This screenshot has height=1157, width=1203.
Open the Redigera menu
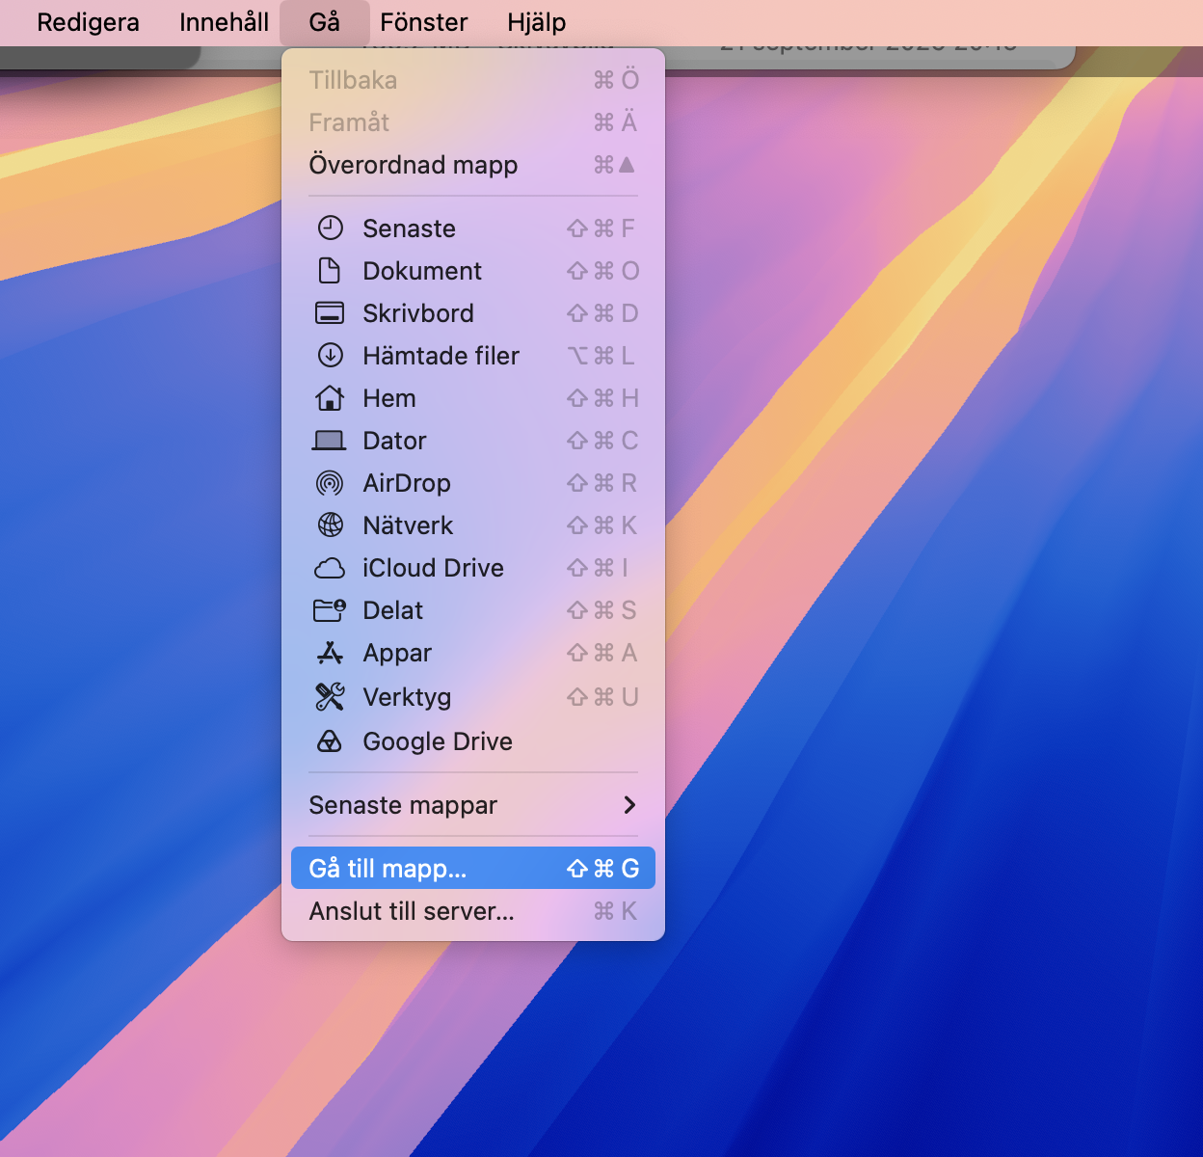click(88, 22)
